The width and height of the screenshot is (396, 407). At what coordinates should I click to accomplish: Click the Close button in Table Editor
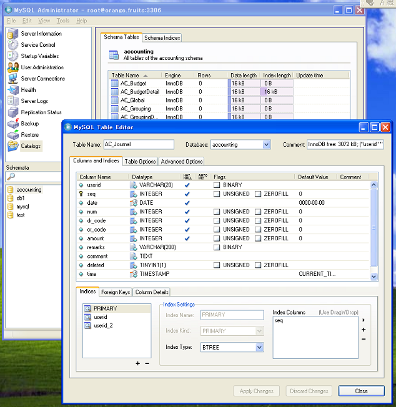pyautogui.click(x=361, y=391)
